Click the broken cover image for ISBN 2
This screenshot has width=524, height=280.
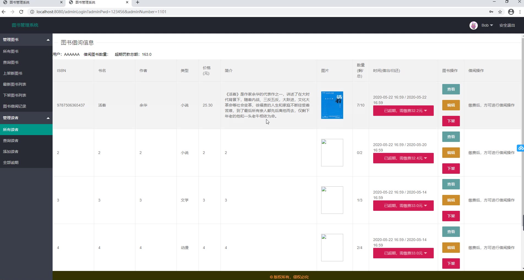pos(332,153)
